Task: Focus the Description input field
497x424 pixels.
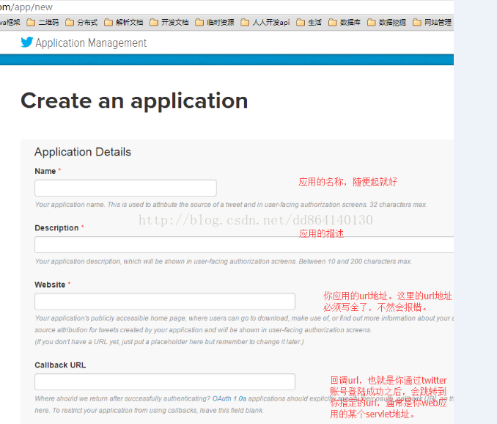Action: (x=244, y=244)
